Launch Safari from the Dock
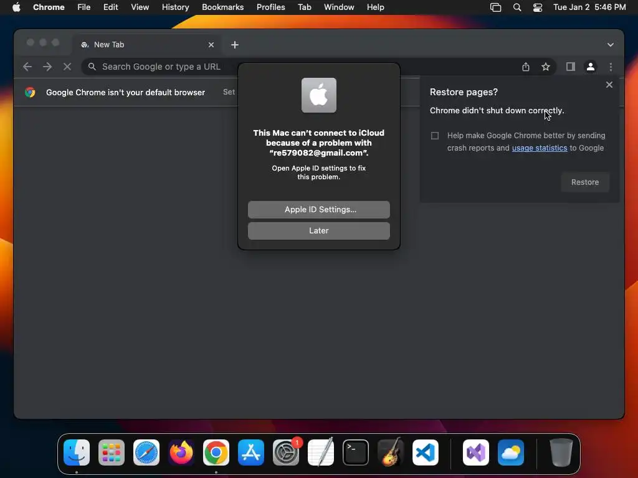Viewport: 638px width, 478px height. pyautogui.click(x=146, y=452)
